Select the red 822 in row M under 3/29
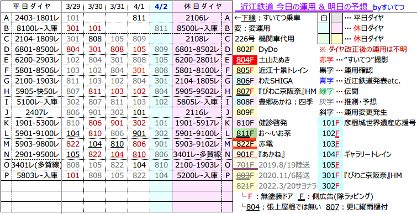This screenshot has width=417, height=214. (x=72, y=144)
